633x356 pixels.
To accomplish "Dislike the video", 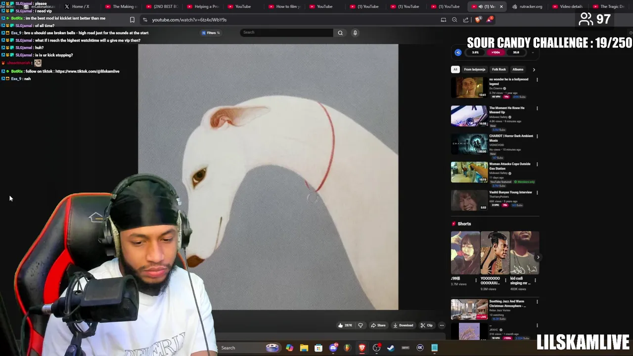I will (361, 325).
